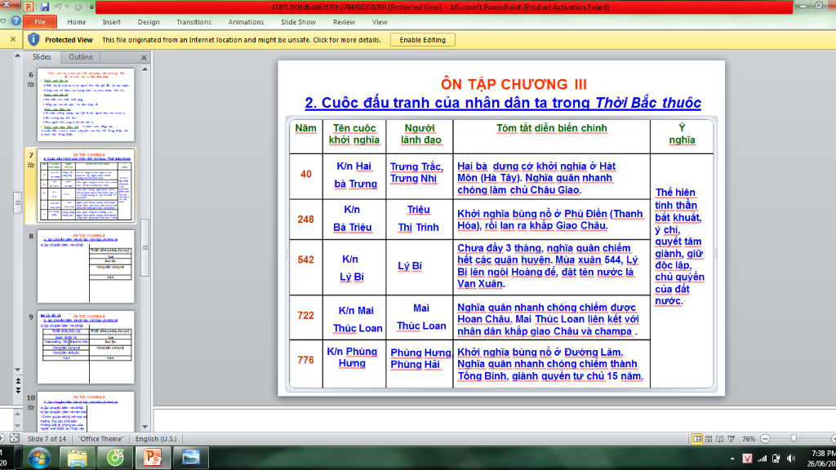The width and height of the screenshot is (836, 470).
Task: Switch to Slide Sorter view
Action: [709, 438]
